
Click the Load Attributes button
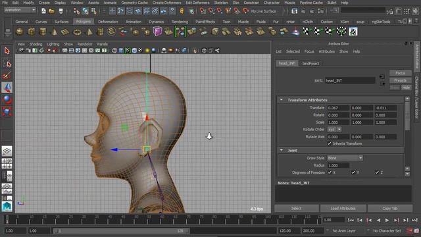(343, 208)
